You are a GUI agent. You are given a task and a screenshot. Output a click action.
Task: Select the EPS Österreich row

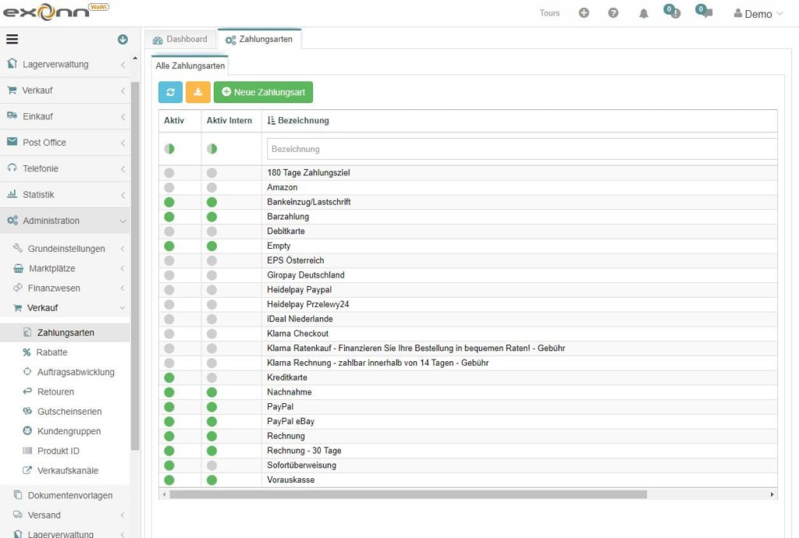pos(468,260)
